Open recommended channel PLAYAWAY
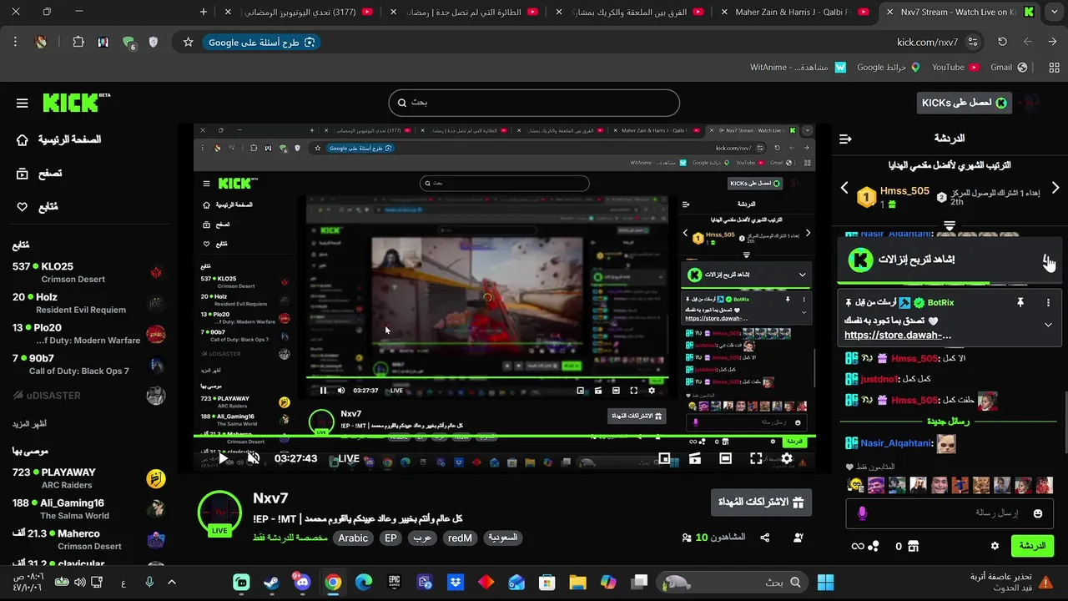The width and height of the screenshot is (1068, 601). click(x=88, y=478)
